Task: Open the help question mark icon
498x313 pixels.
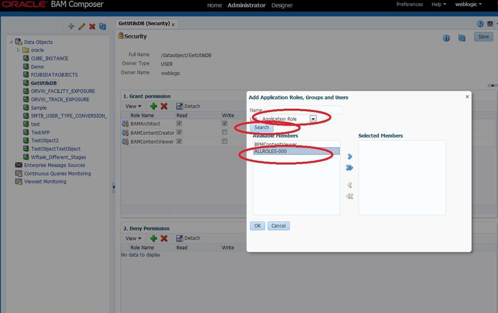Action: coord(480,24)
